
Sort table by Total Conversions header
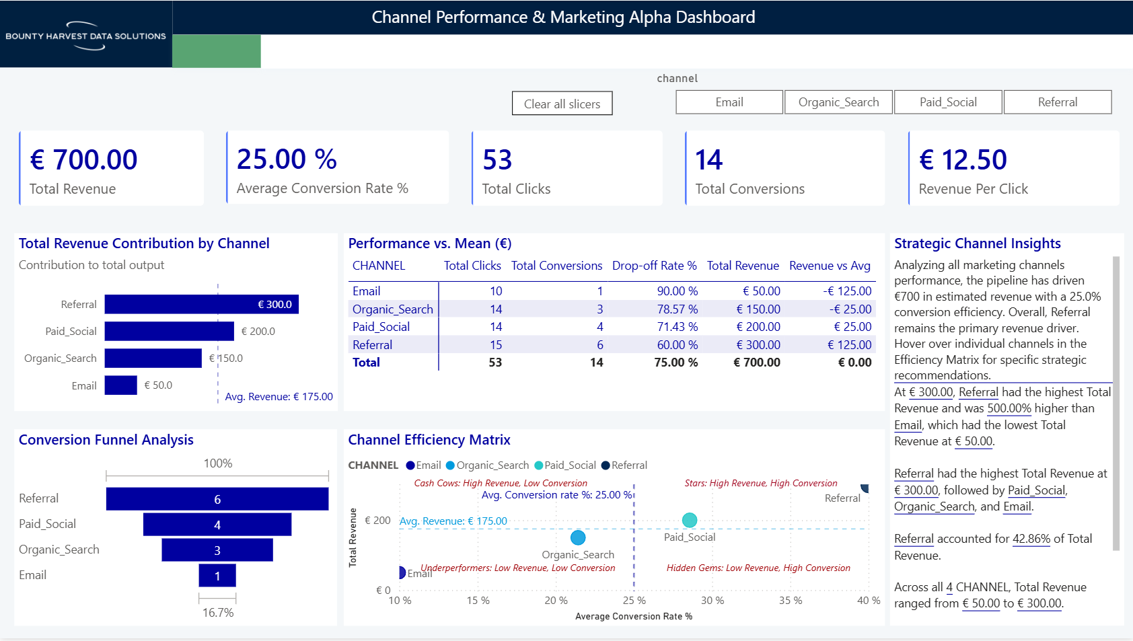556,266
